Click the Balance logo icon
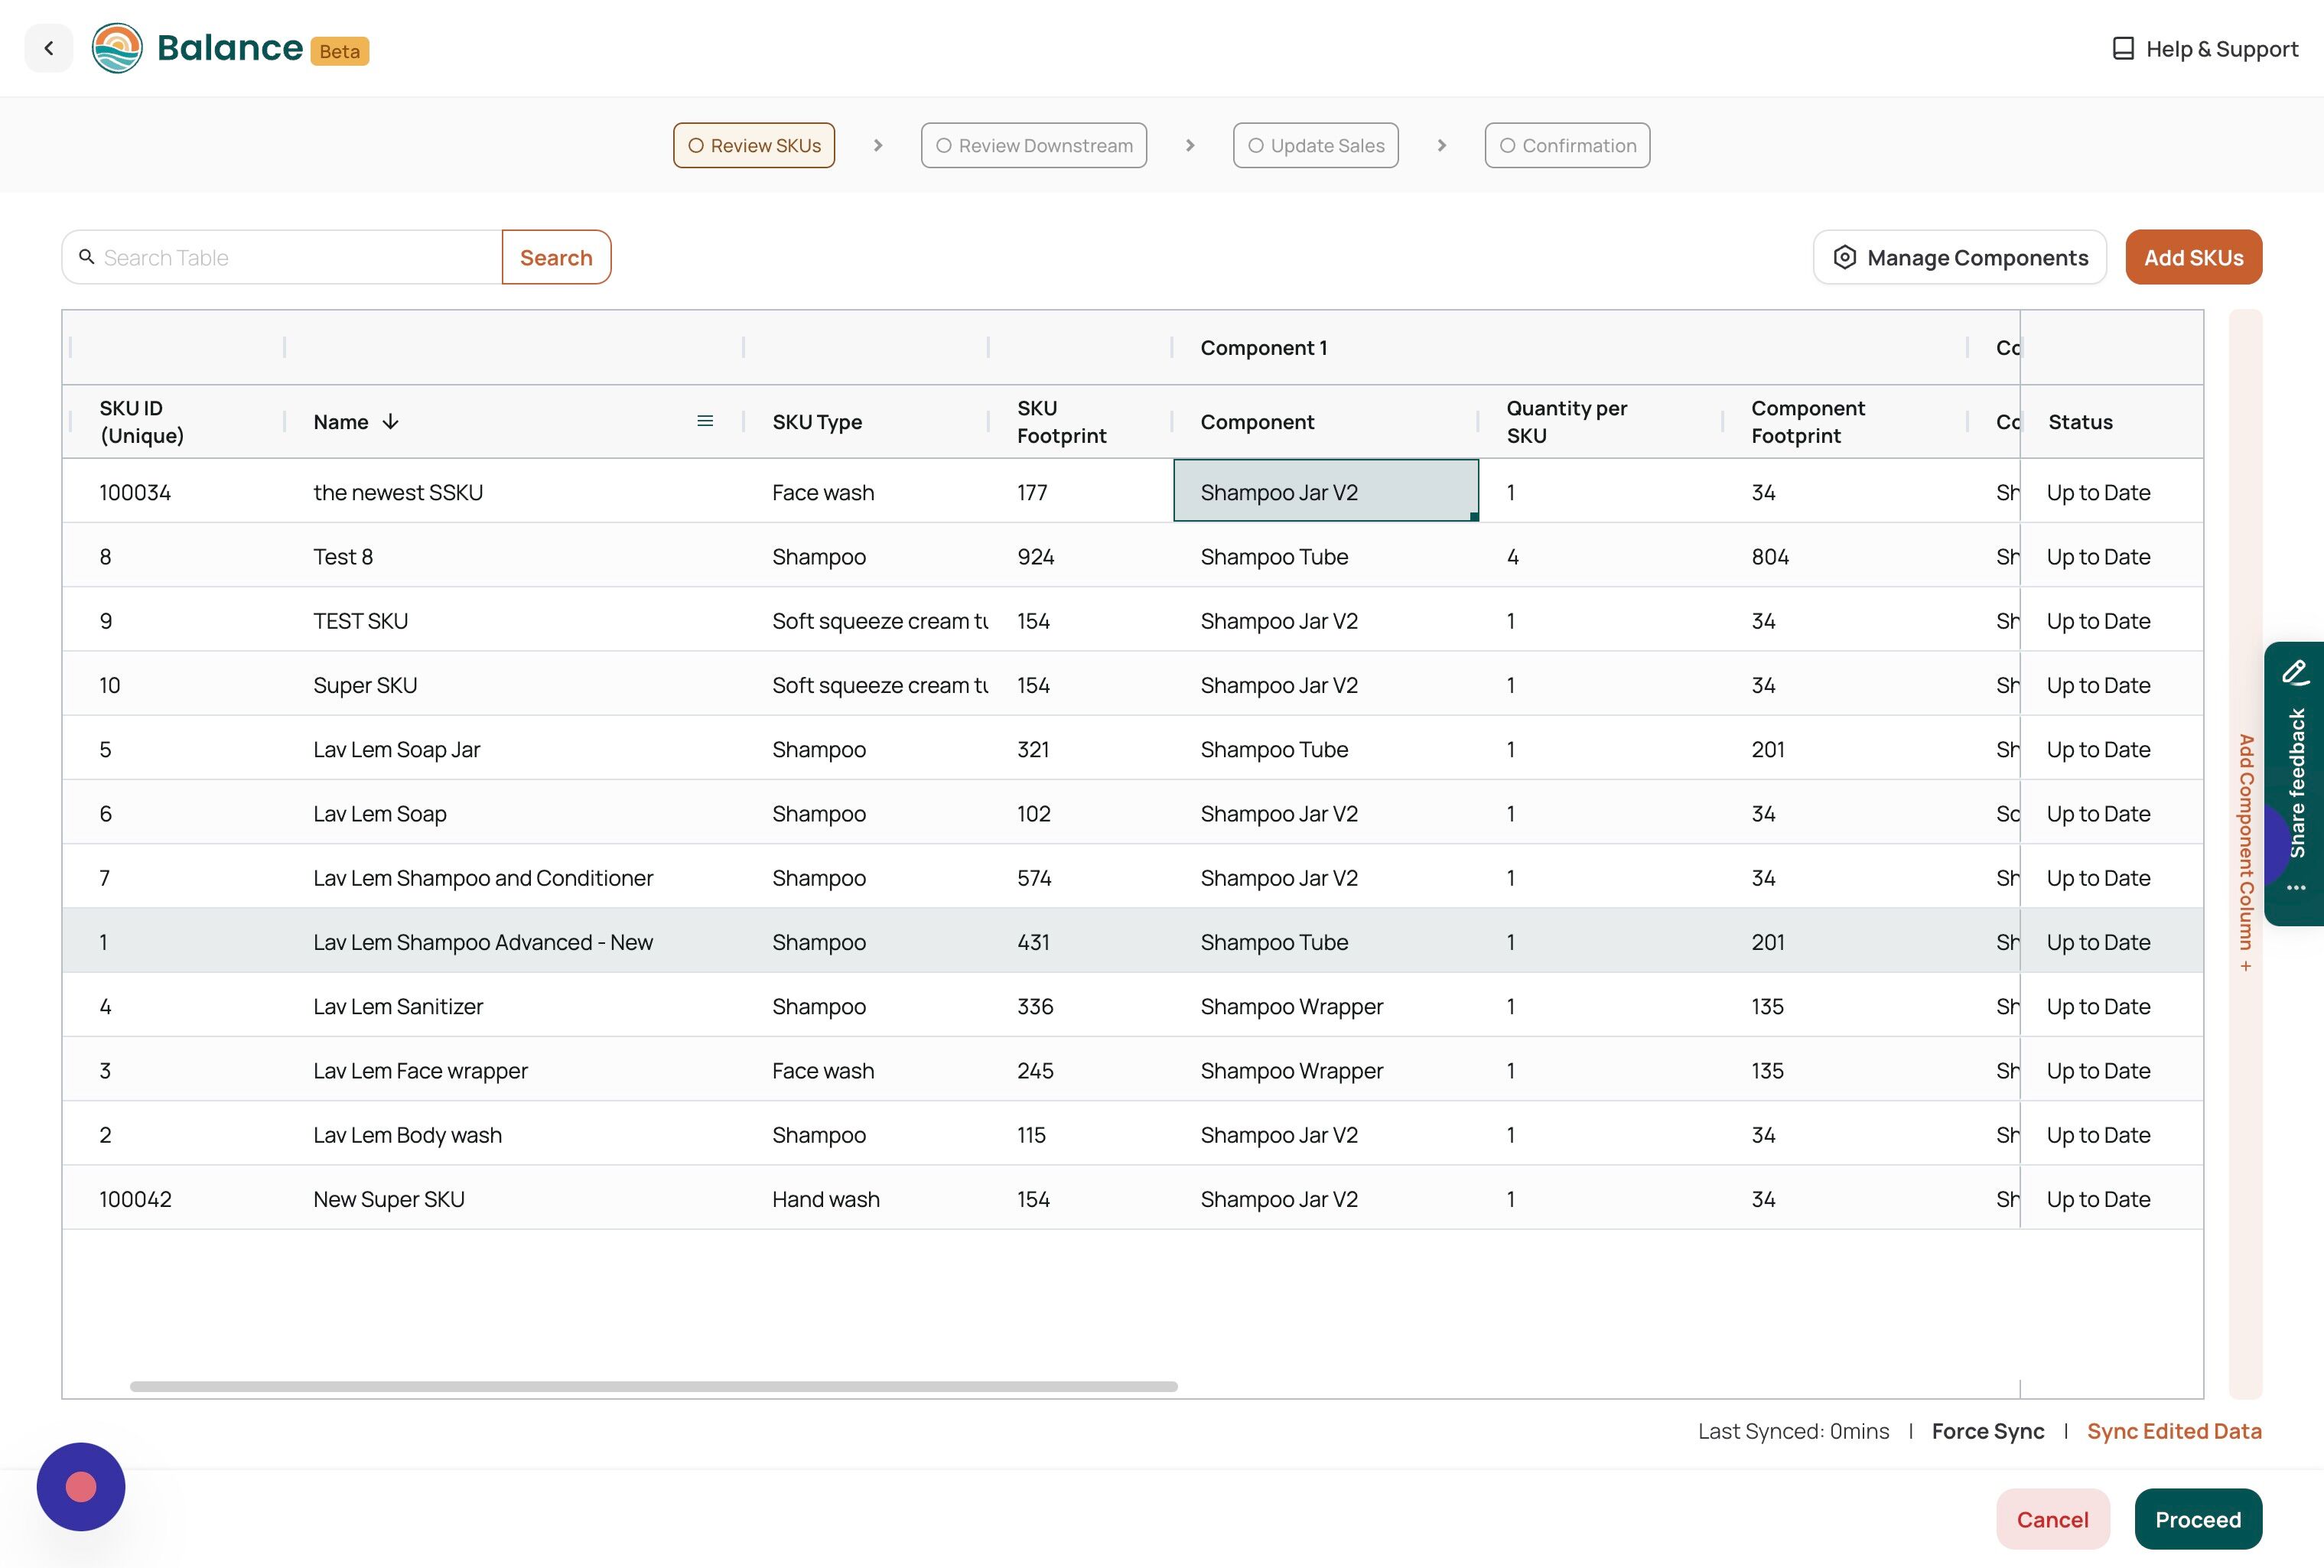The height and width of the screenshot is (1568, 2324). (x=117, y=48)
